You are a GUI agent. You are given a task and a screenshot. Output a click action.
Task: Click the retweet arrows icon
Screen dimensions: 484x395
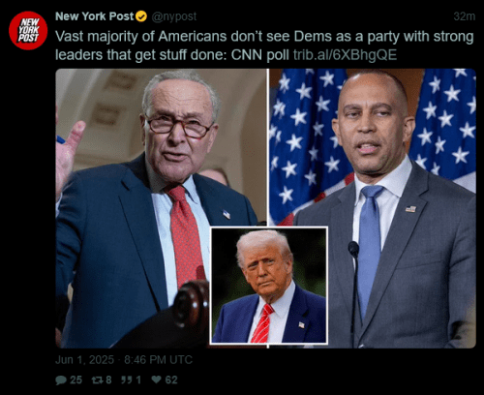coord(98,380)
